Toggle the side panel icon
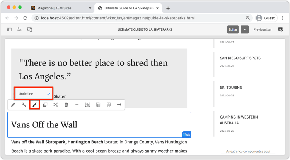 pyautogui.click(x=9, y=29)
